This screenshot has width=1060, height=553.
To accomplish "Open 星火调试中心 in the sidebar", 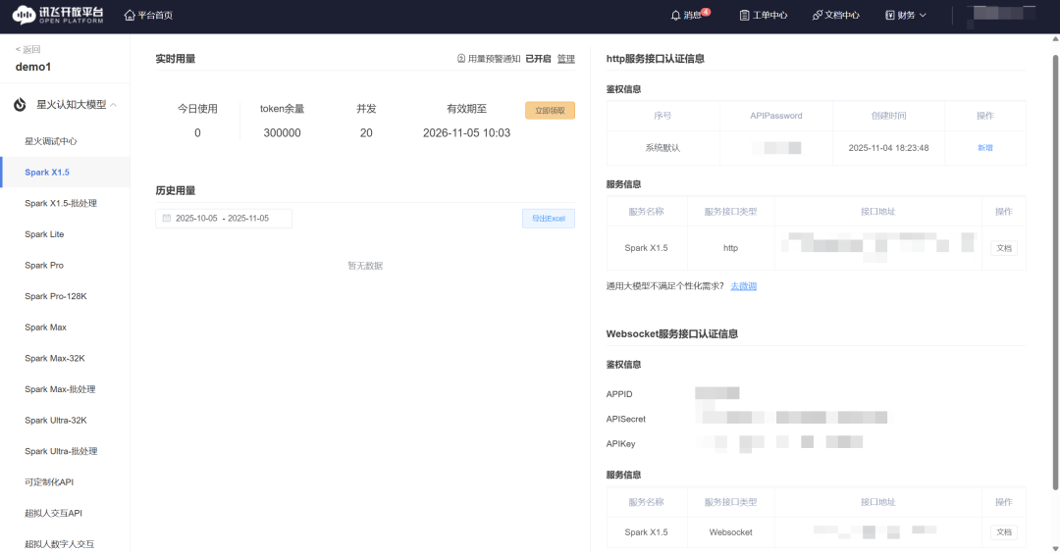I will (51, 141).
